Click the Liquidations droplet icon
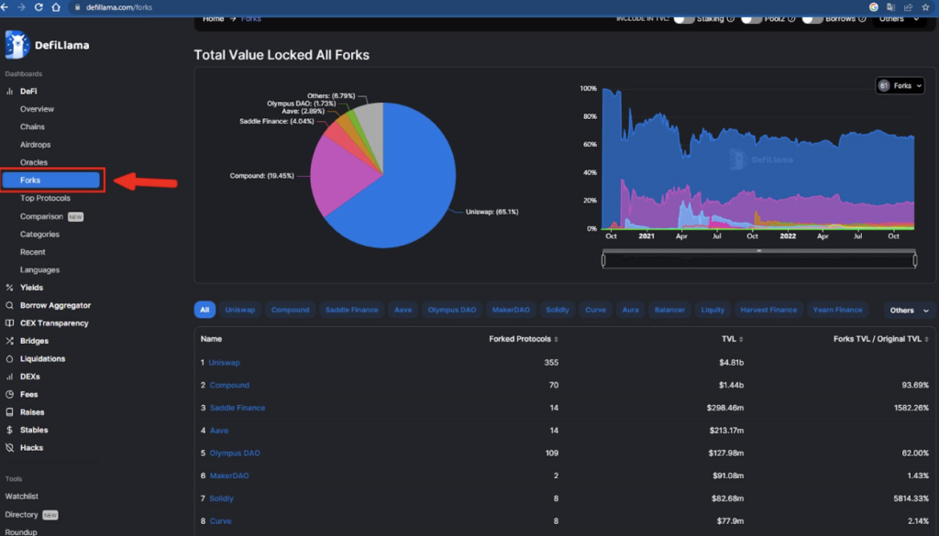Screen dimensions: 939x536 click(9, 359)
